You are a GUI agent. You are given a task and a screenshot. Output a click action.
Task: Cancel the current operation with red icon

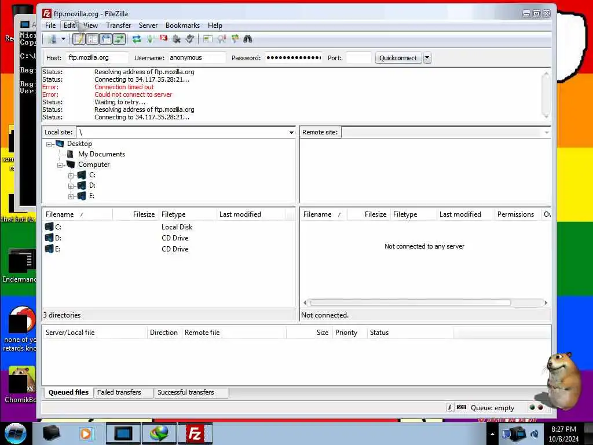coord(163,38)
